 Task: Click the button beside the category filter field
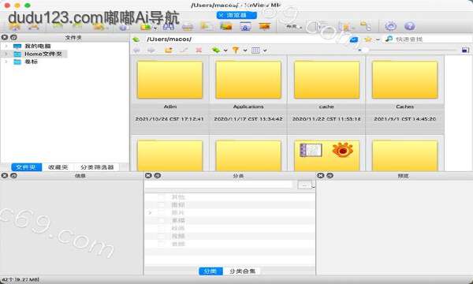tap(304, 185)
